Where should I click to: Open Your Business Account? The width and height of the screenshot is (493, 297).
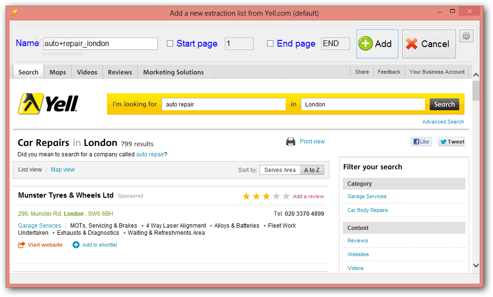tap(437, 72)
